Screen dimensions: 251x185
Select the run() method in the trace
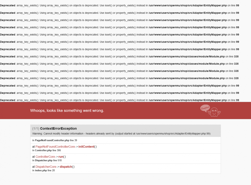61,156
